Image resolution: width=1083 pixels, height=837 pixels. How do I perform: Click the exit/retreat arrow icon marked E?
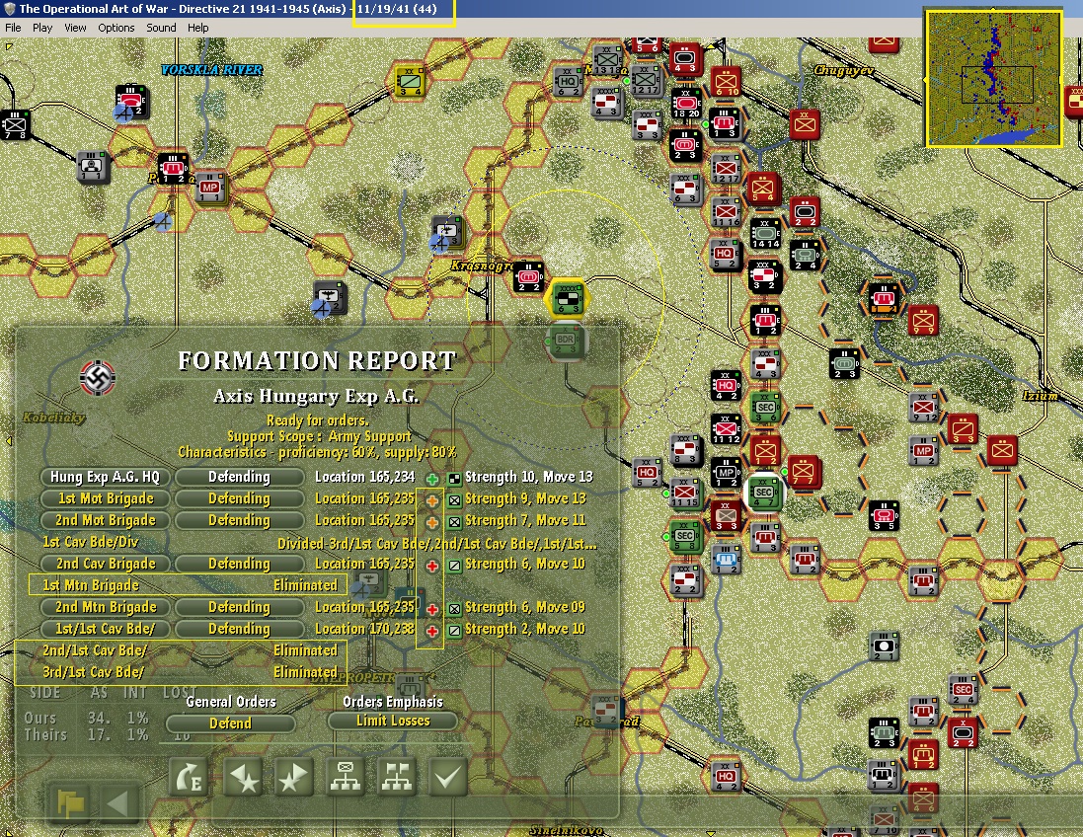tap(188, 777)
